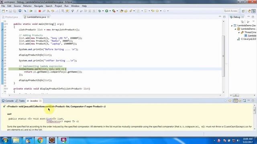Collapse the Thread [main] tree node
257x144 pixels.
point(239,32)
